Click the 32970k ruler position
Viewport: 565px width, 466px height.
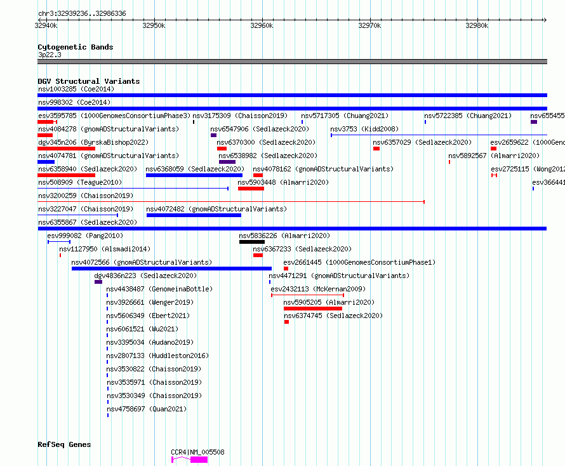(369, 25)
